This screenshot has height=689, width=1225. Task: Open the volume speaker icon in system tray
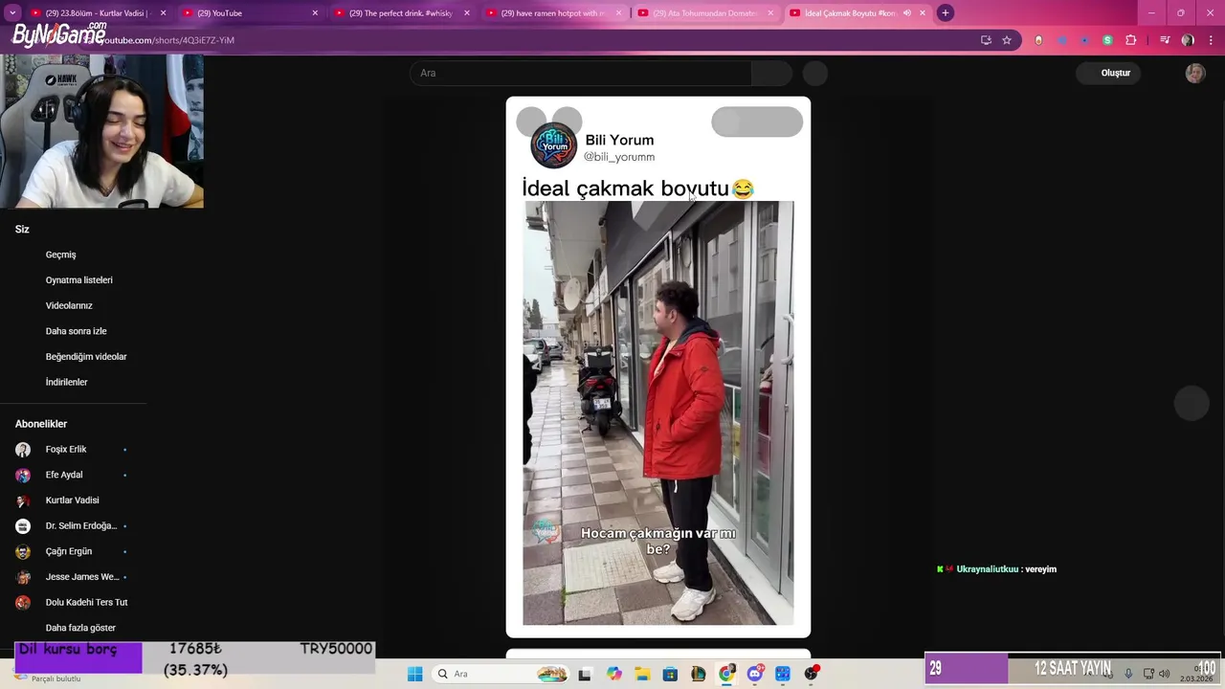(x=1164, y=674)
